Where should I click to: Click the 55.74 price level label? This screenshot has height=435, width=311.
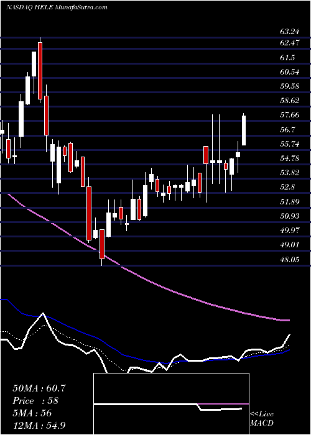click(290, 144)
